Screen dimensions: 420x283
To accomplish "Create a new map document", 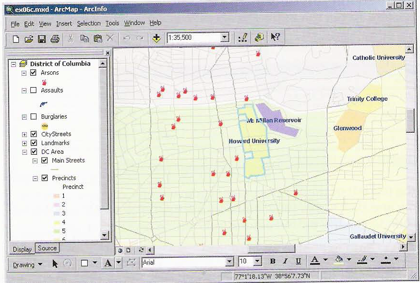I will (x=16, y=39).
